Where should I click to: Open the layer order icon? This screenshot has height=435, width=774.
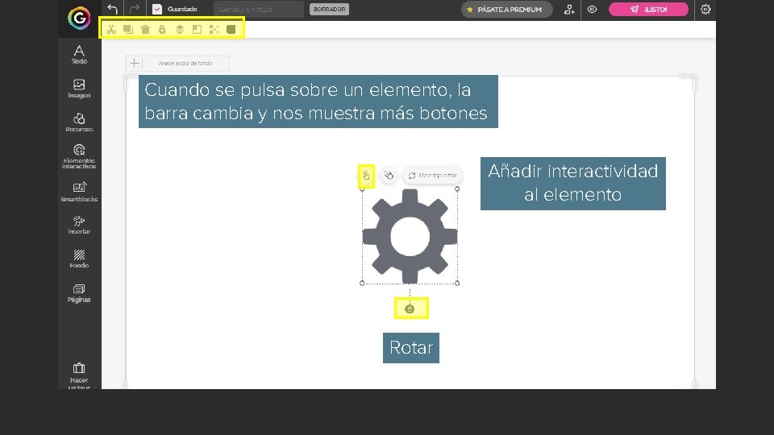180,30
